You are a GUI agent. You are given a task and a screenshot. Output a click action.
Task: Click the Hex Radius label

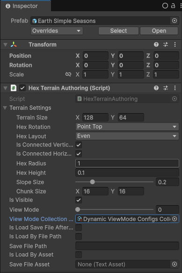tap(31, 163)
